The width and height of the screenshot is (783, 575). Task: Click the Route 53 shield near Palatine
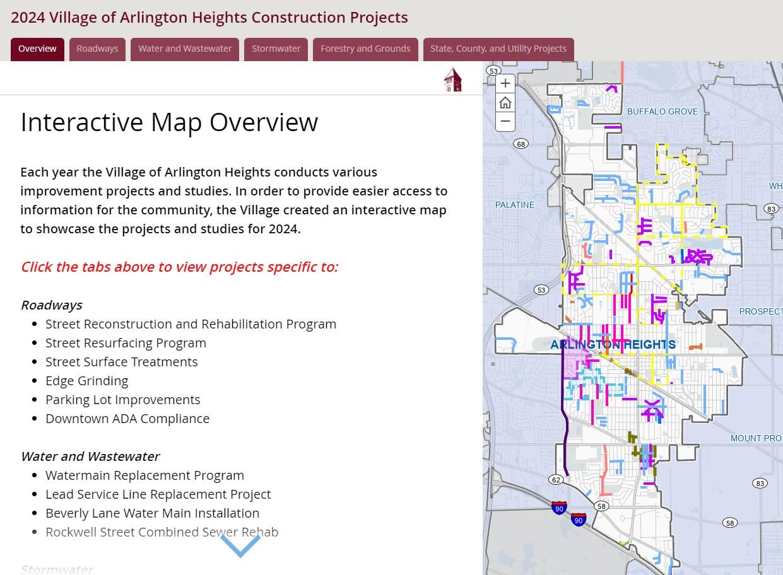(541, 289)
